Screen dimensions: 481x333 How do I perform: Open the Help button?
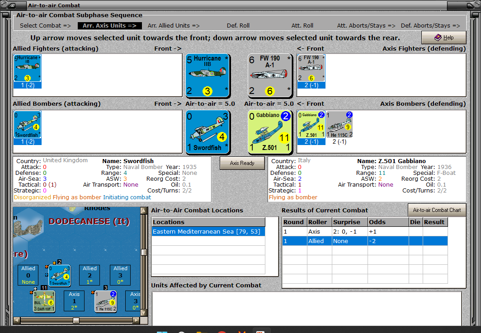tap(444, 38)
